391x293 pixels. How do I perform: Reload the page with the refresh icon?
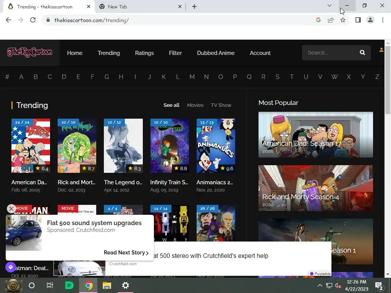pos(33,20)
